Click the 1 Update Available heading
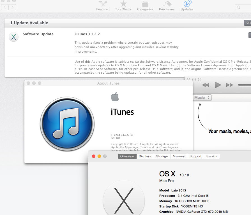This screenshot has height=215, width=251. (29, 23)
